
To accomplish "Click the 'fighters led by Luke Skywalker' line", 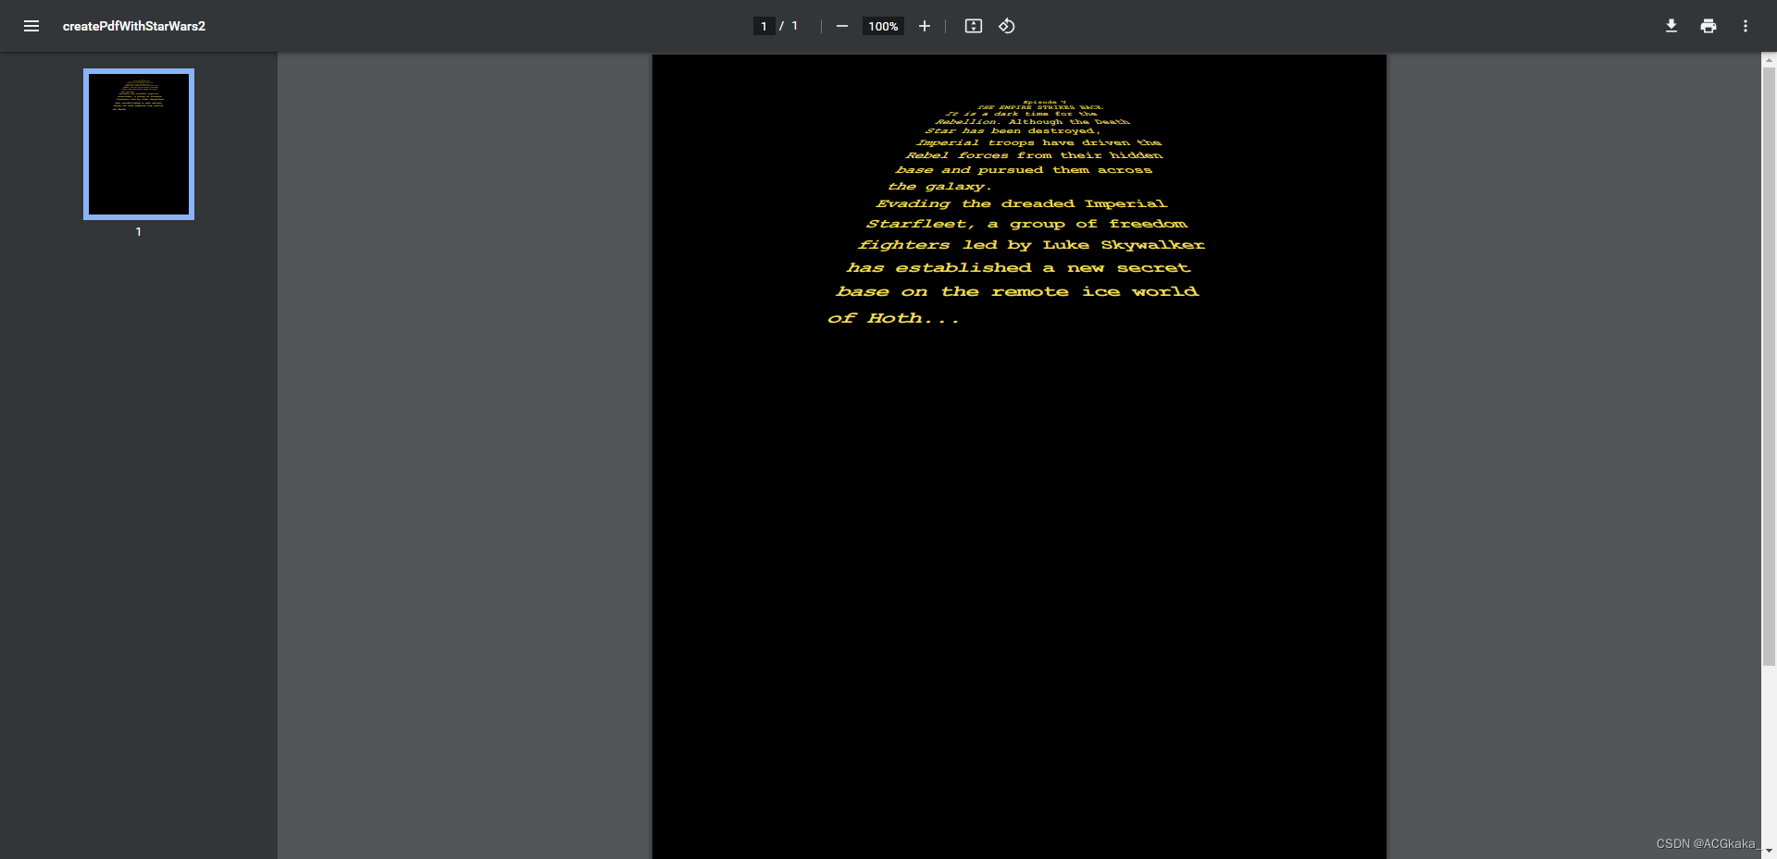I will click(1031, 245).
